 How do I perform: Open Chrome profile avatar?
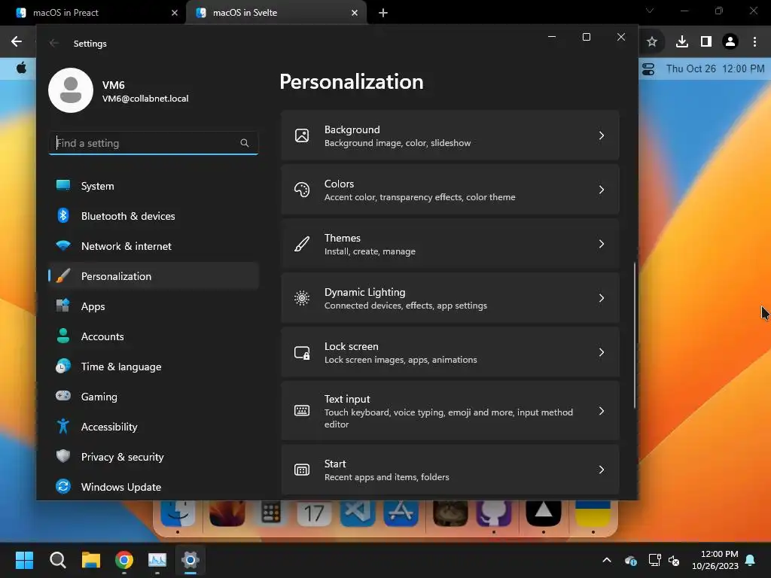pyautogui.click(x=730, y=42)
